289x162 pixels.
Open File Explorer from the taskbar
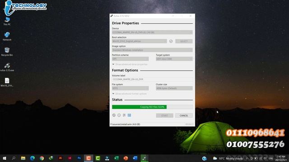[x=23, y=158]
